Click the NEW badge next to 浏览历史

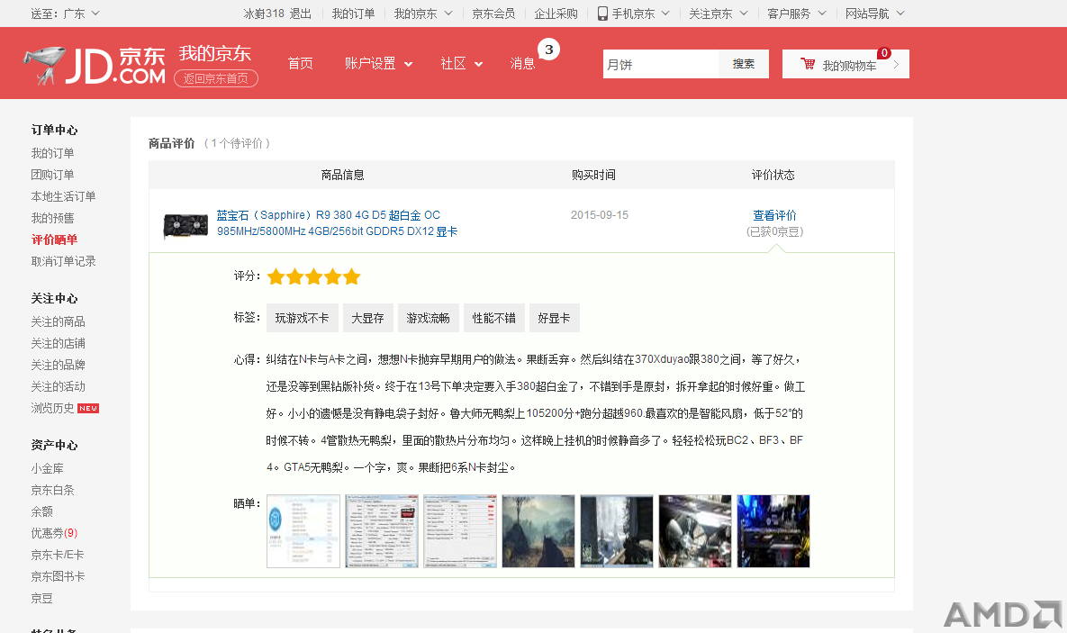[88, 409]
